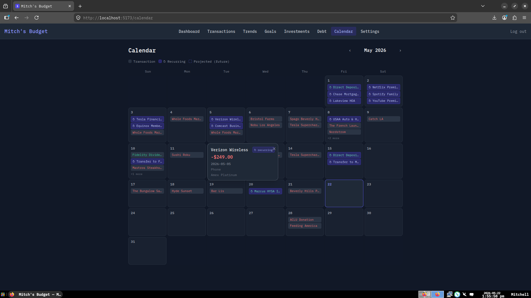
Task: Select the Calendar nav item
Action: [x=343, y=31]
